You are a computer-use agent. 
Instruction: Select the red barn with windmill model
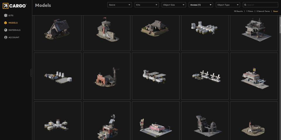click(x=107, y=76)
